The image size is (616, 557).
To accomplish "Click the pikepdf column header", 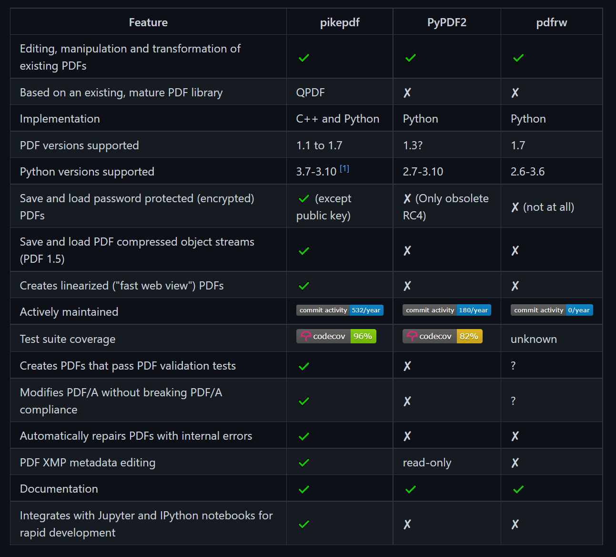I will pyautogui.click(x=340, y=22).
